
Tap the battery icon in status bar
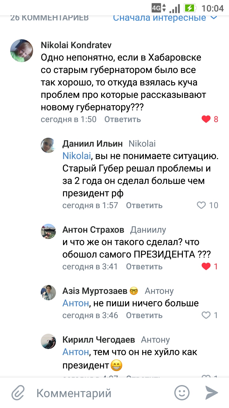(190, 8)
